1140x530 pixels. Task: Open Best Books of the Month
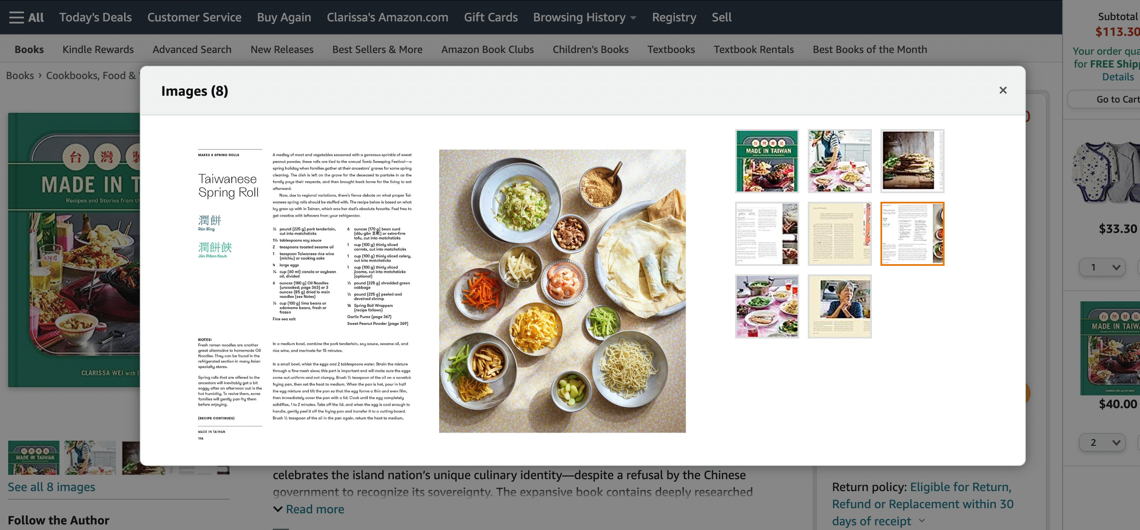point(870,49)
